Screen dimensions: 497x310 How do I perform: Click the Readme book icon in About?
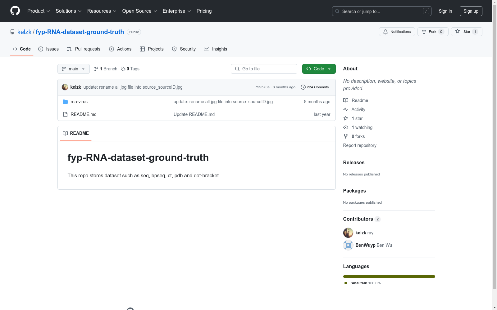(x=346, y=100)
